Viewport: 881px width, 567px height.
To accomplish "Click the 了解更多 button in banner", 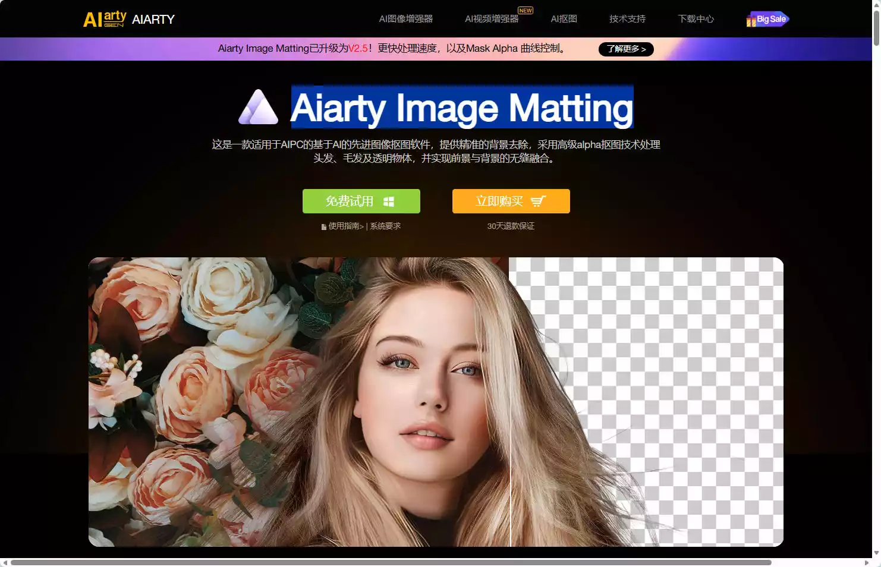I will tap(626, 49).
